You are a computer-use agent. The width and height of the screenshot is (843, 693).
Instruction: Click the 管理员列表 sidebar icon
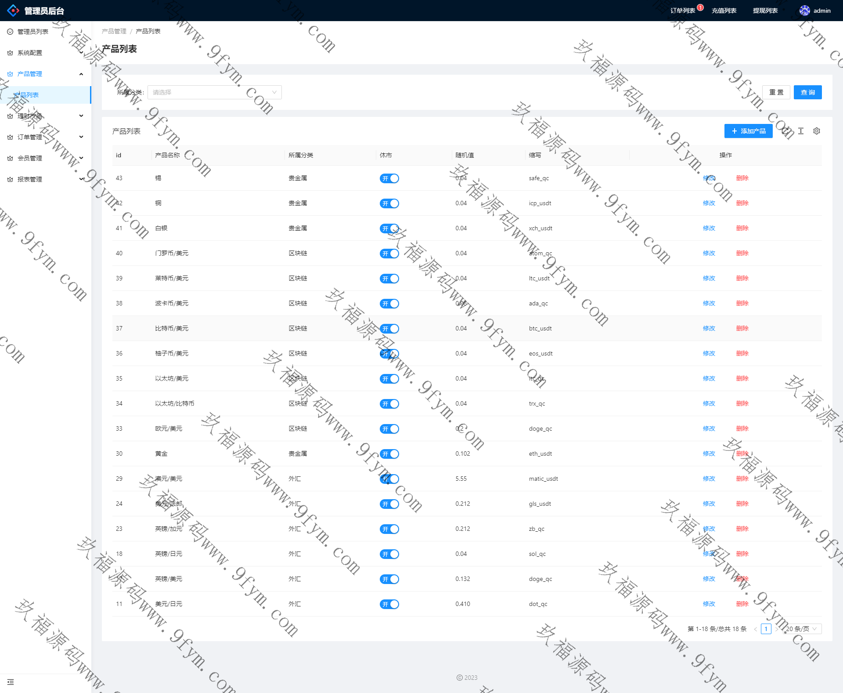[10, 32]
